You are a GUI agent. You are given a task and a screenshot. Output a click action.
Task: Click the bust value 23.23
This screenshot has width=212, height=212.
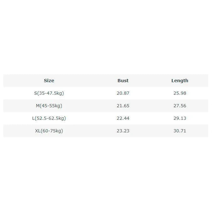[x=123, y=131]
